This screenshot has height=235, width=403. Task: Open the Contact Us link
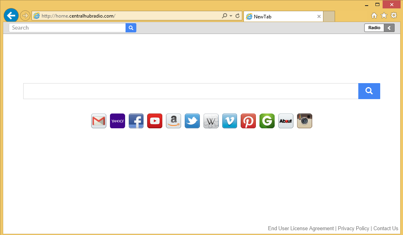(x=386, y=228)
